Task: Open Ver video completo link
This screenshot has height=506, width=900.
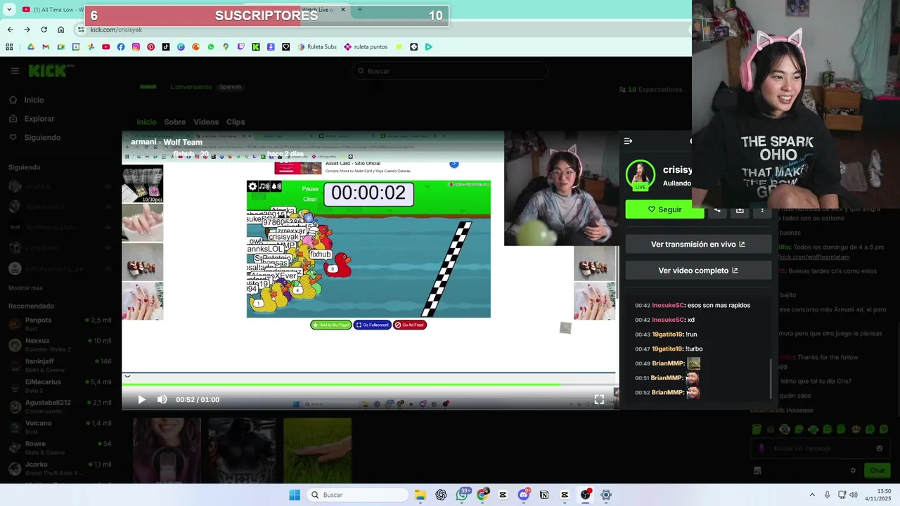Action: pyautogui.click(x=698, y=270)
